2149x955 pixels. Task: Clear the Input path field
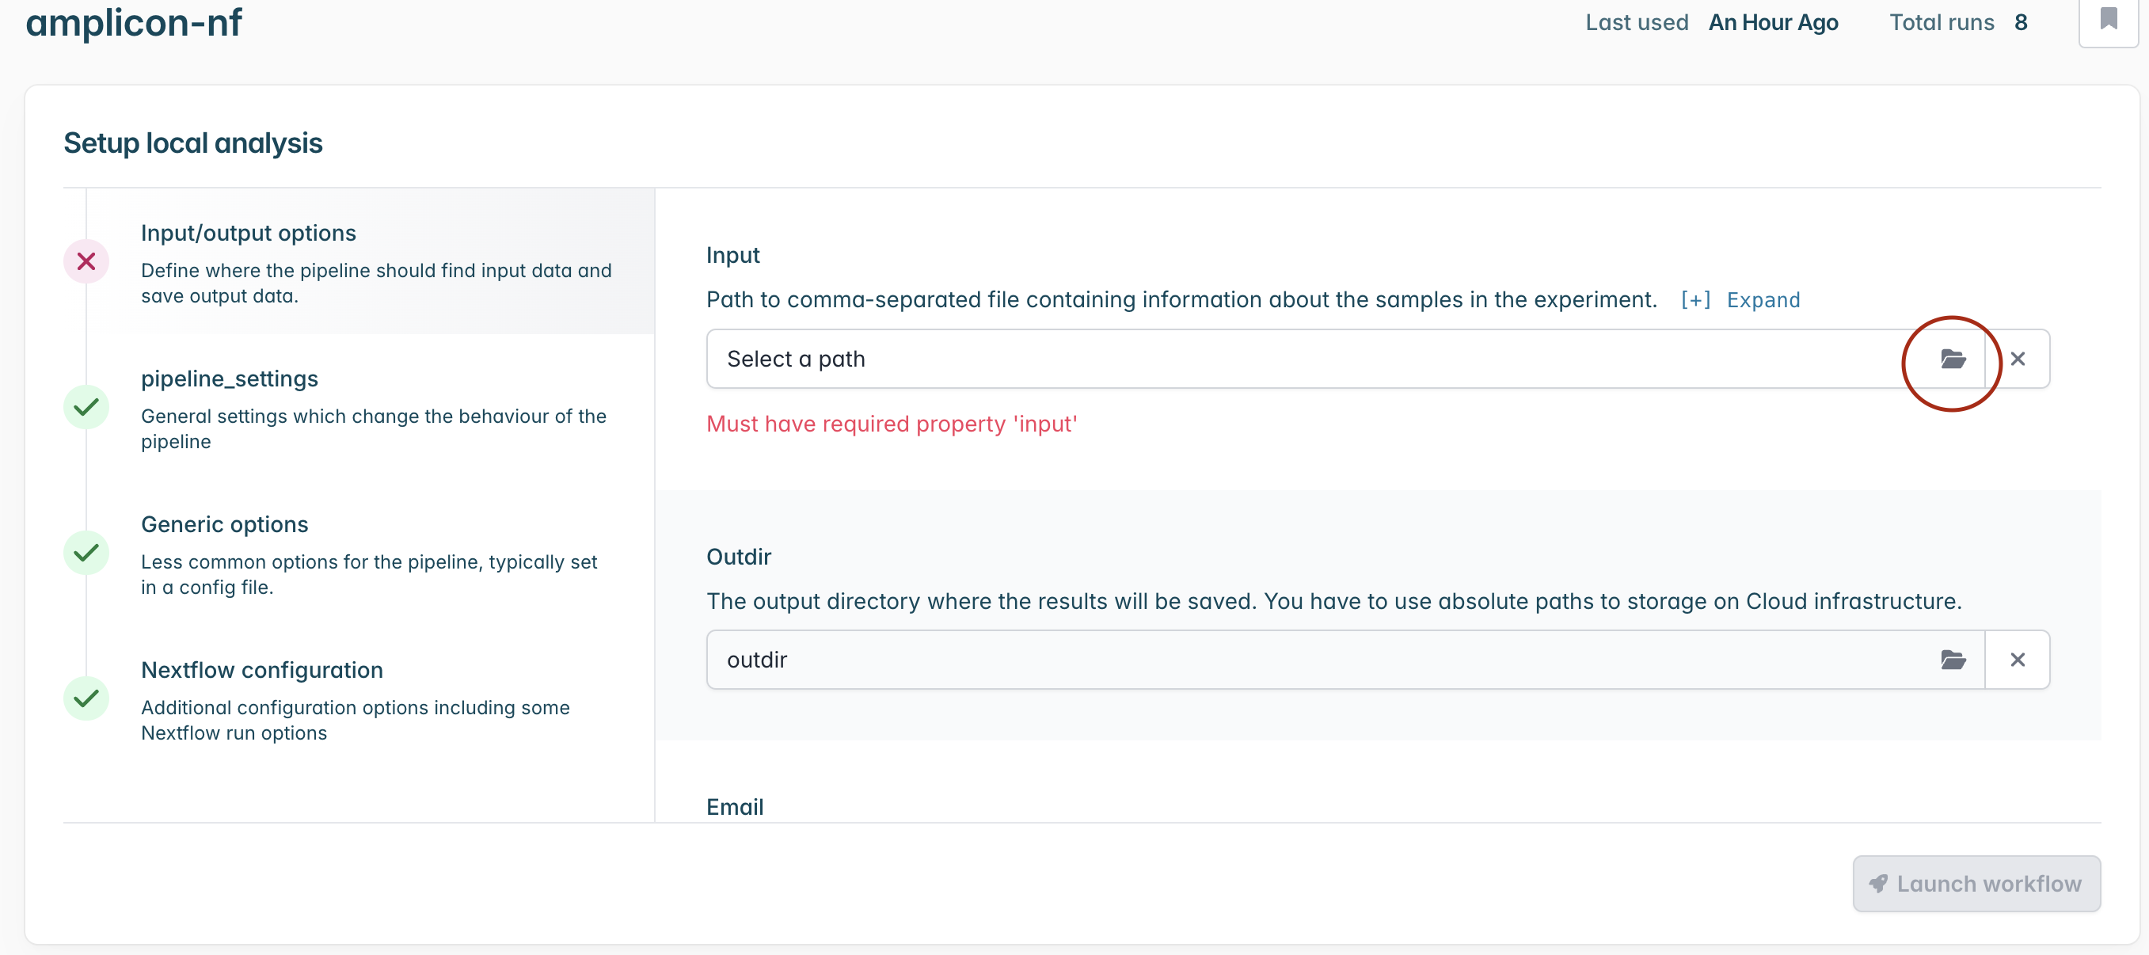pos(2018,360)
